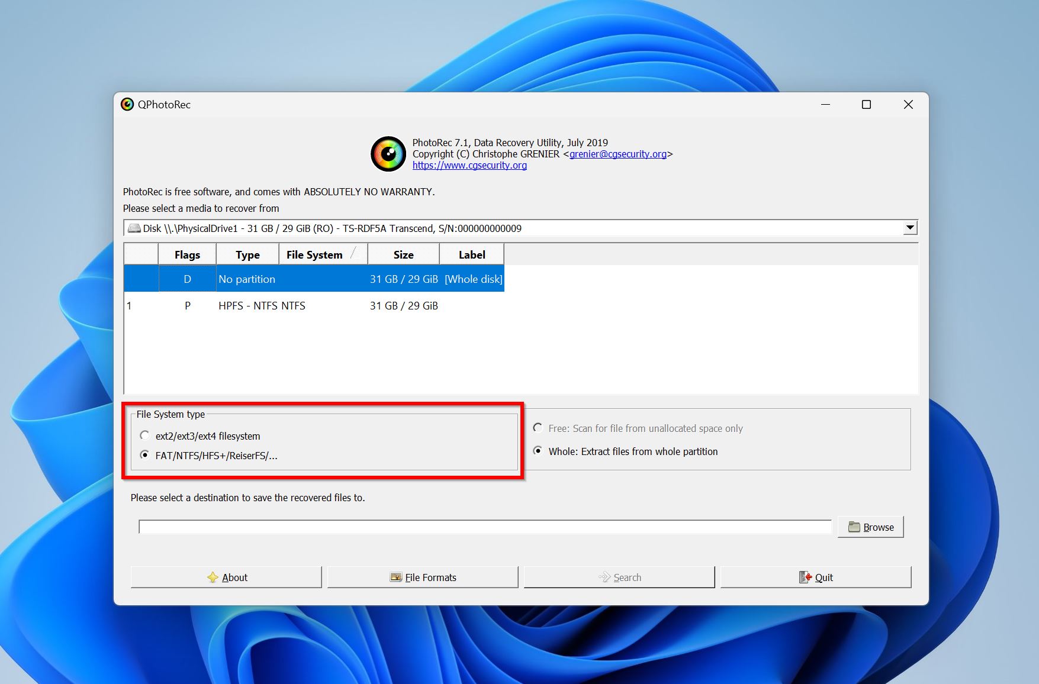Close the QPhotoRec window
The height and width of the screenshot is (684, 1039).
[x=908, y=105]
